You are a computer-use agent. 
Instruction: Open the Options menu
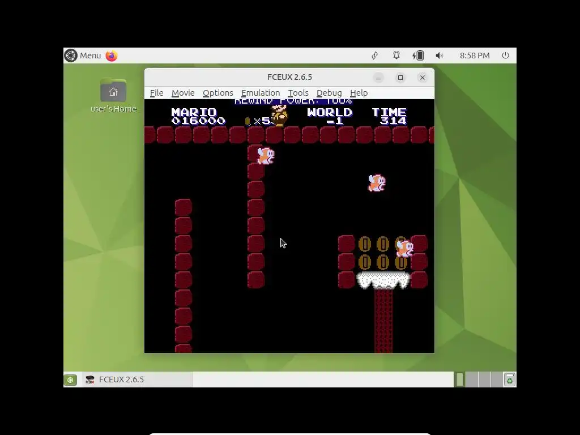[218, 93]
